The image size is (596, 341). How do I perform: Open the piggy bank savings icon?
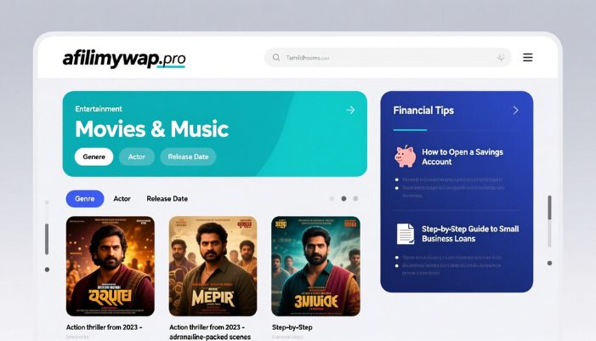[x=405, y=156]
